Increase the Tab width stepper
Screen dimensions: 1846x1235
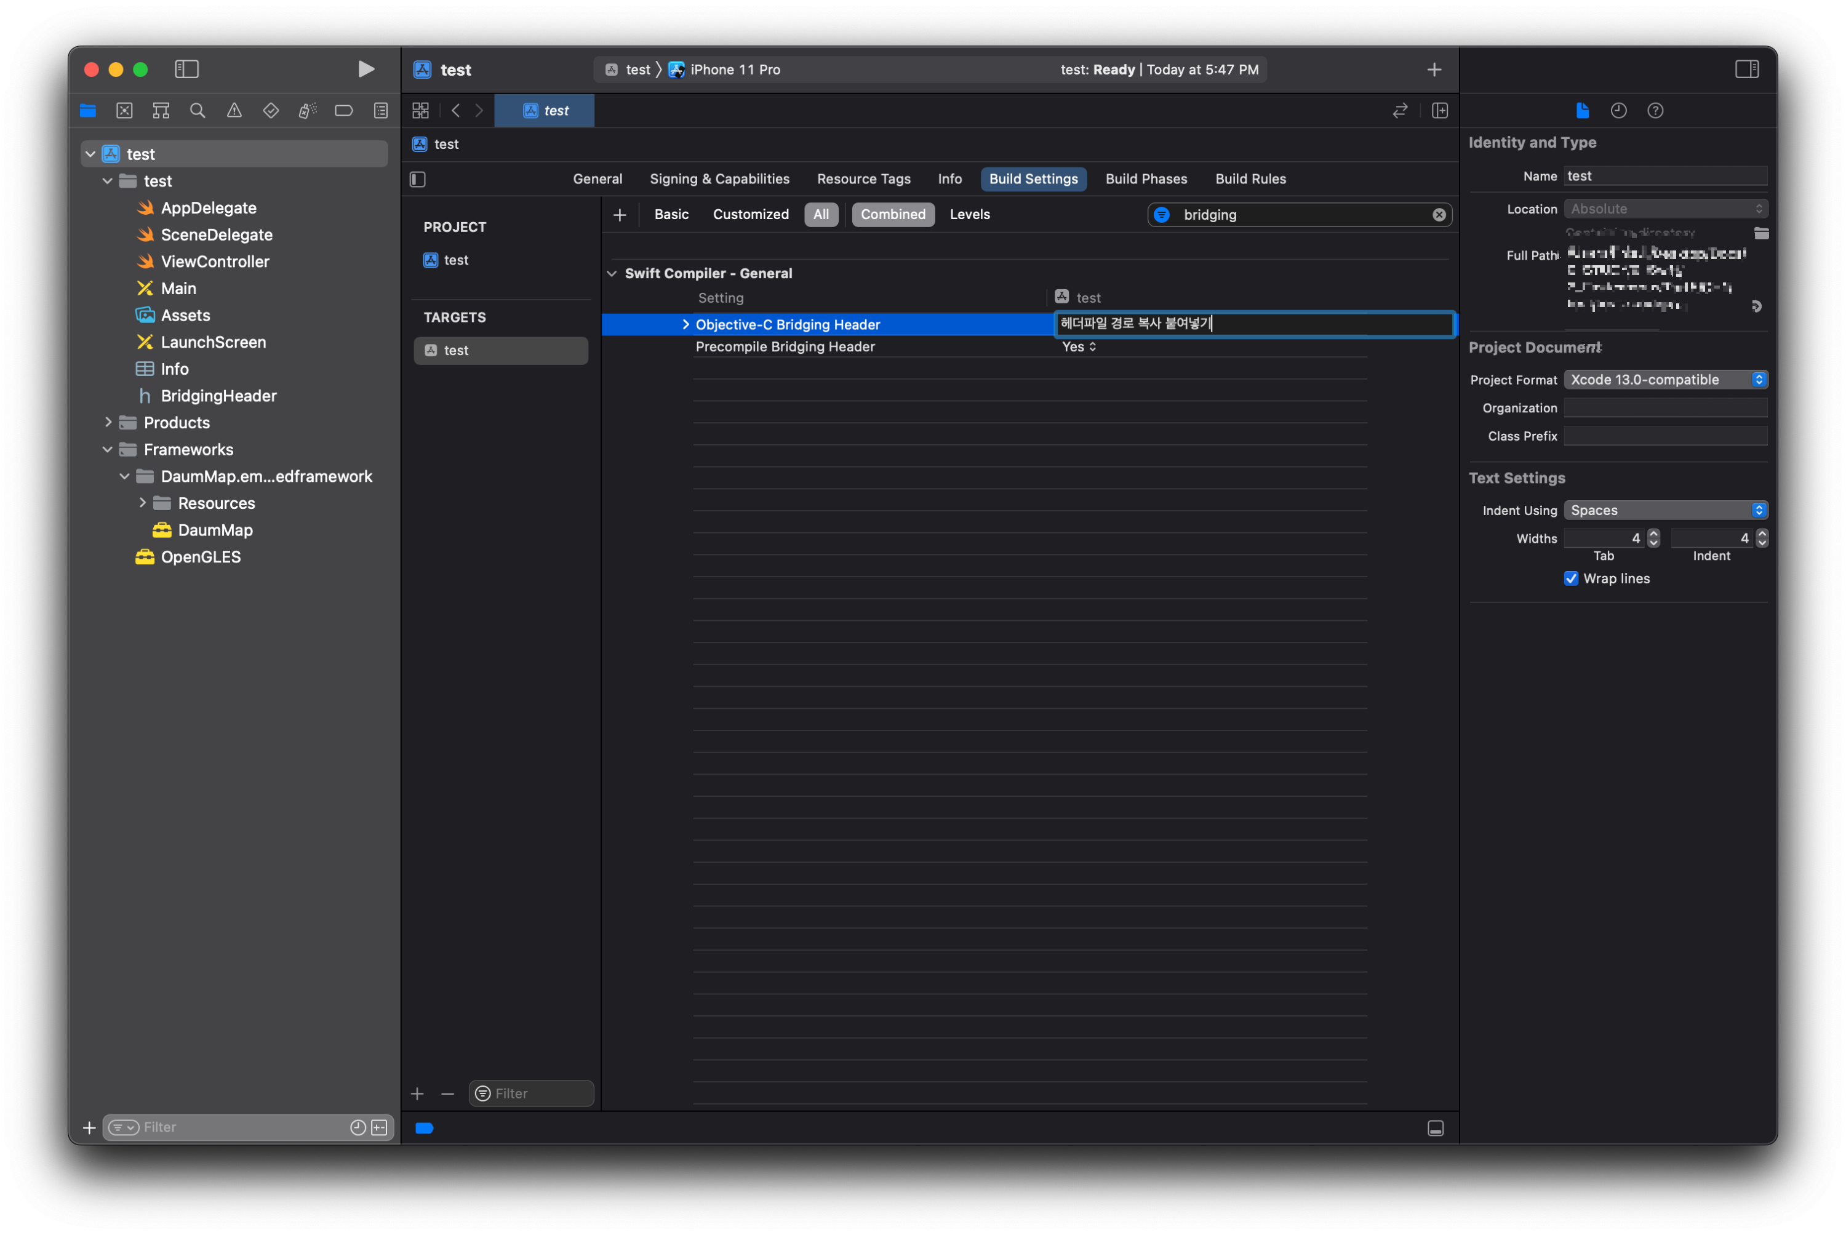pos(1654,534)
